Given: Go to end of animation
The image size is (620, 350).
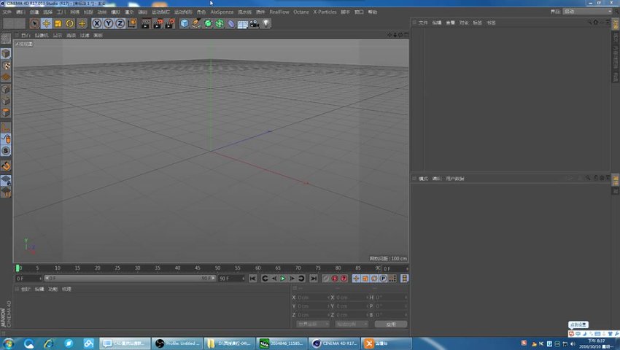Looking at the screenshot, I should click(314, 279).
